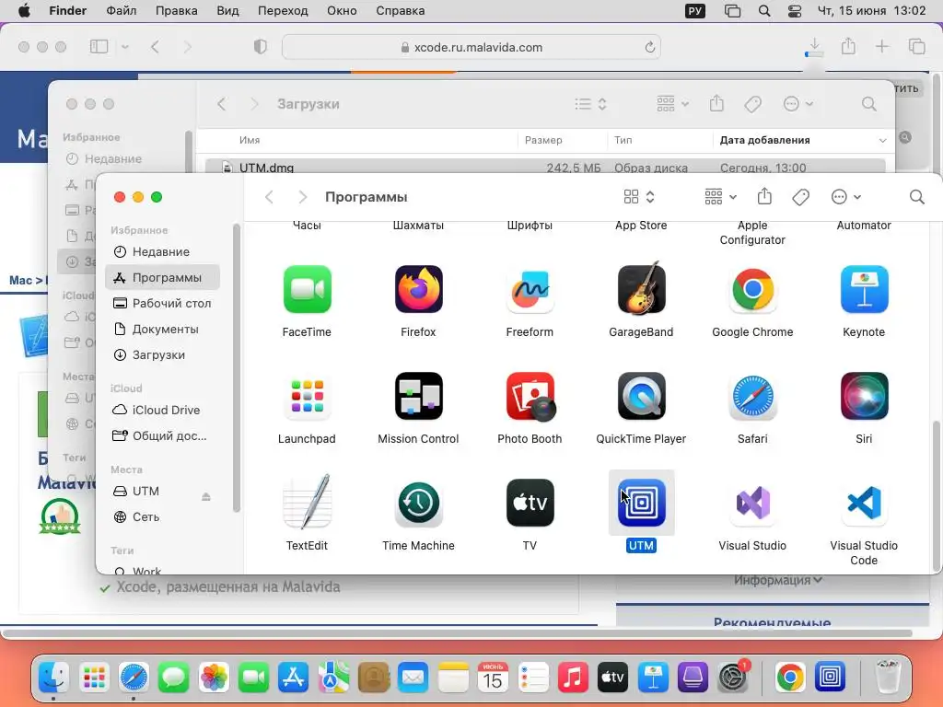Click the Programs window vertical scrollbar
943x707 pixels.
click(936, 496)
